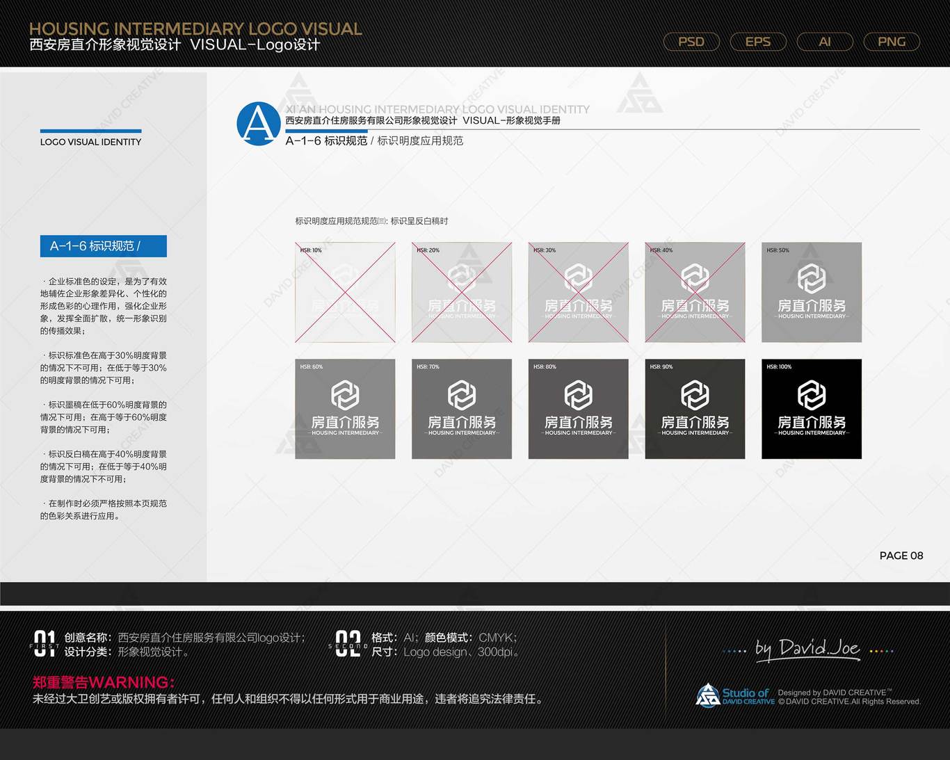Click the 01 FIRST number icon
This screenshot has width=950, height=760.
[x=45, y=644]
